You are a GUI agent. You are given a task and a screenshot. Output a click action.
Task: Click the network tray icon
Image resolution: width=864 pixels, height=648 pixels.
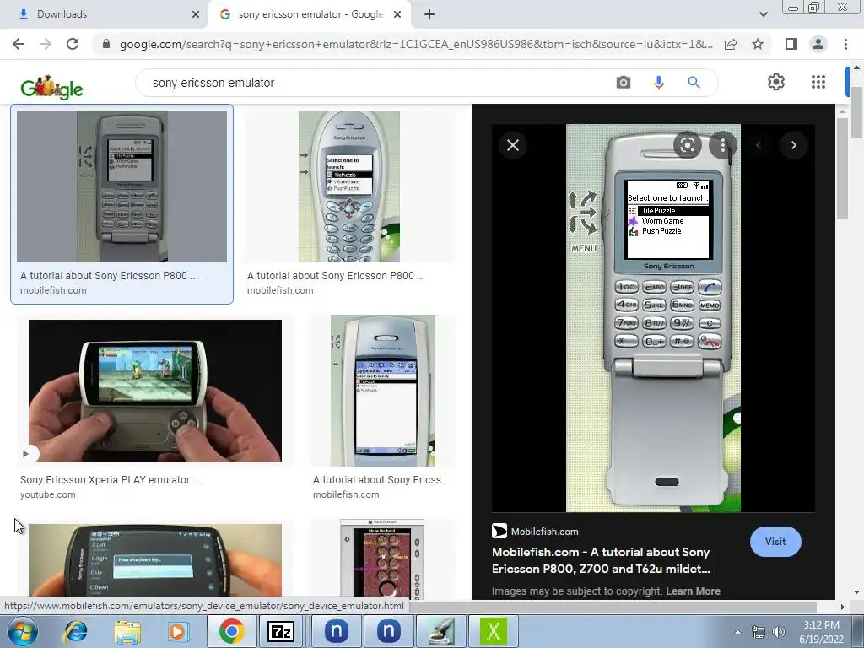tap(759, 632)
